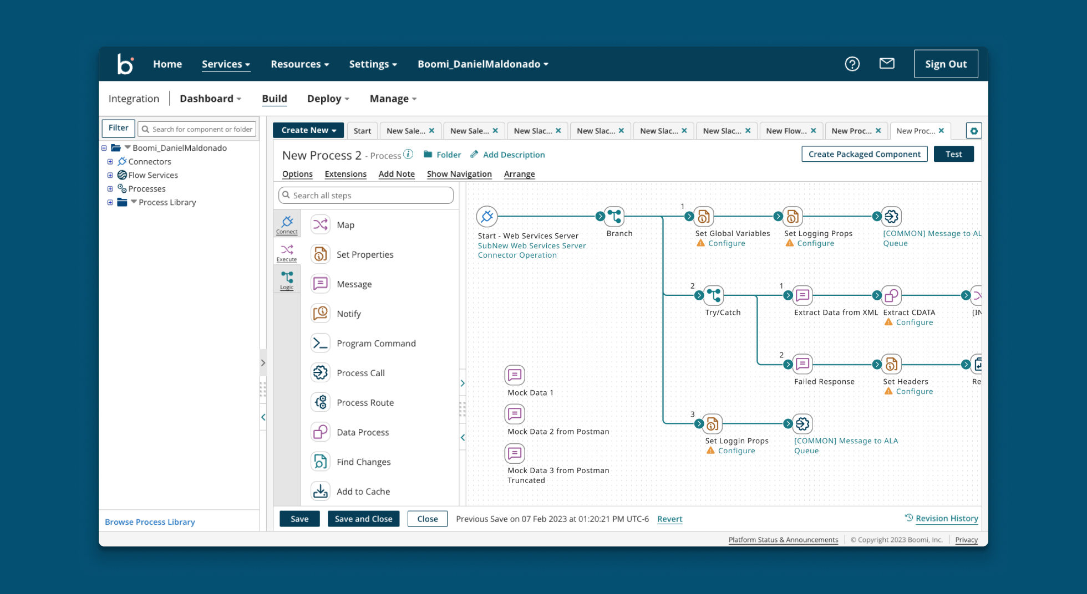Image resolution: width=1087 pixels, height=594 pixels.
Task: Click Create Packaged Component button
Action: pos(864,154)
